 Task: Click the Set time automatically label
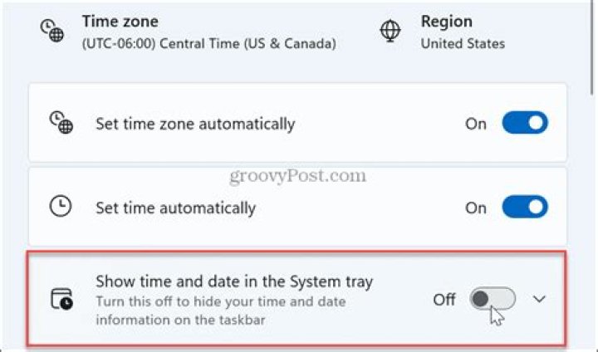(x=175, y=208)
